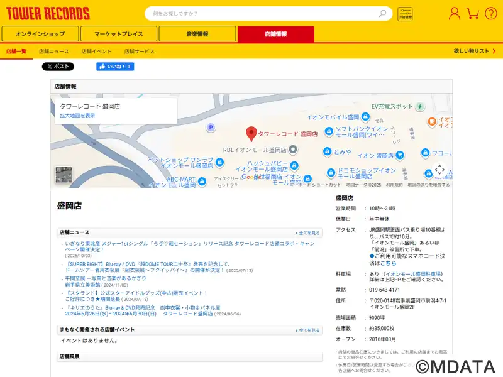
Task: Open the 音楽情報 tab
Action: (197, 34)
